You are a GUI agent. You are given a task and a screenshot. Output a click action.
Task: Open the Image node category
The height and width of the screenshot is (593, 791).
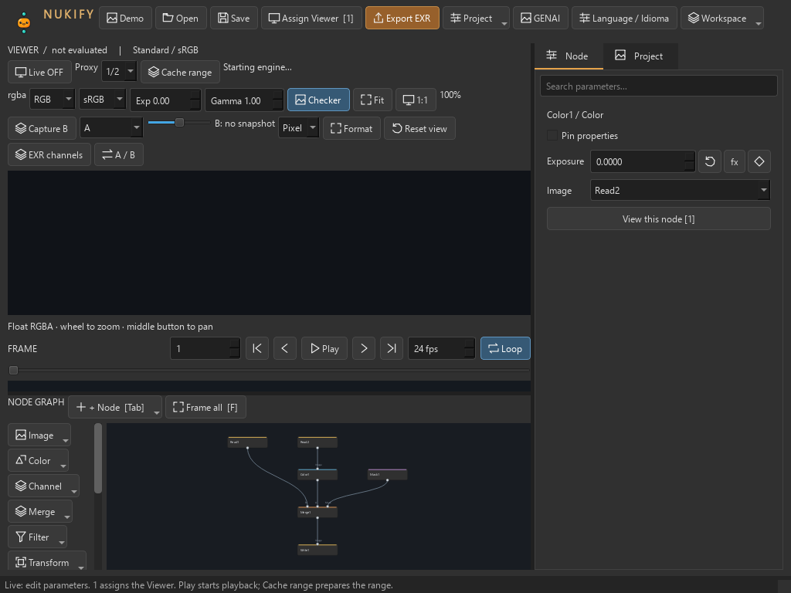pos(39,435)
